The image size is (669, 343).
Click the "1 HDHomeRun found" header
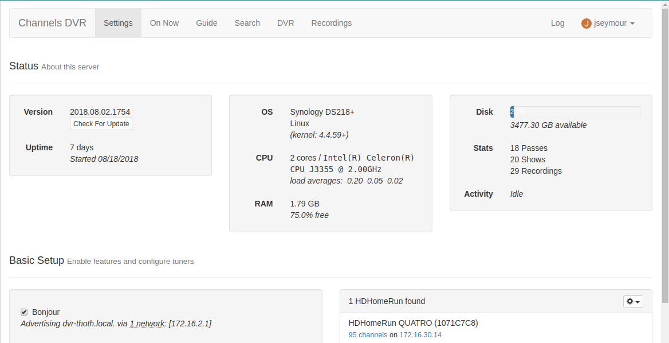[x=387, y=302]
